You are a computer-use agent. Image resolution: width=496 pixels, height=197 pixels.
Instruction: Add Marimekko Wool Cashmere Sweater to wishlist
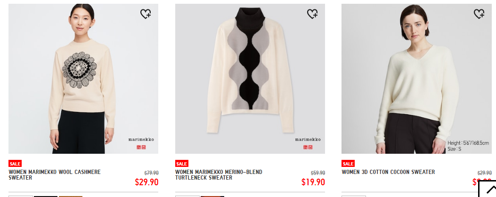[x=146, y=14]
